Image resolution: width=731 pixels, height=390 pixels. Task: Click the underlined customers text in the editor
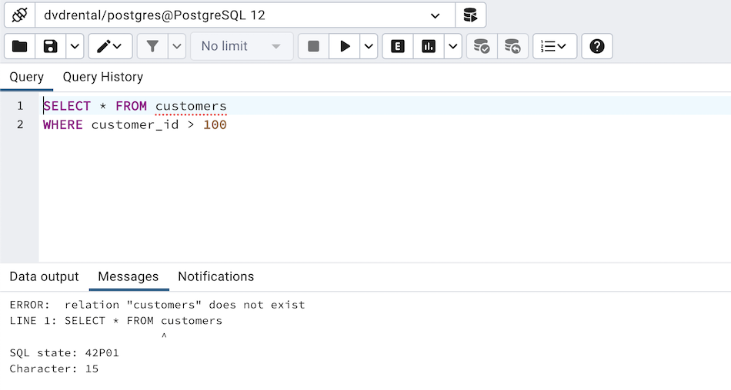(x=191, y=106)
